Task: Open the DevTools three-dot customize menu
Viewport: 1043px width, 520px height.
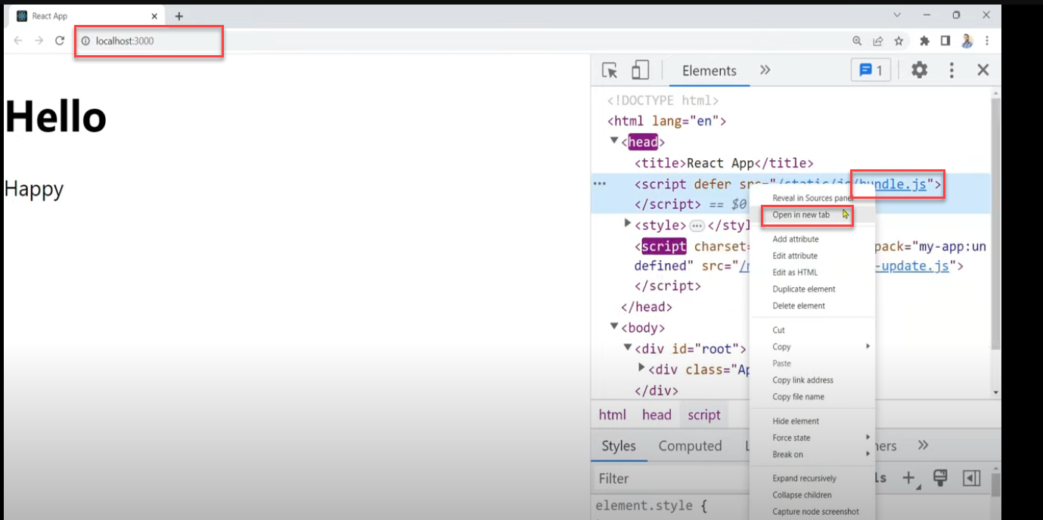Action: pos(951,70)
